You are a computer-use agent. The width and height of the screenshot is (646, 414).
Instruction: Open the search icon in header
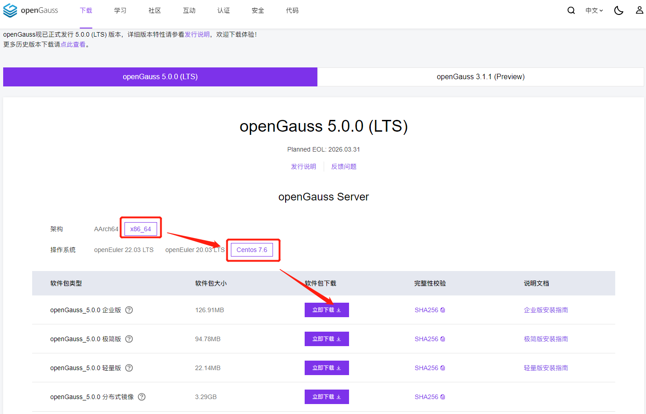point(571,10)
